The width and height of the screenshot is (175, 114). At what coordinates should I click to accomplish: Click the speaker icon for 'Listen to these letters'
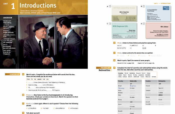tap(118, 43)
